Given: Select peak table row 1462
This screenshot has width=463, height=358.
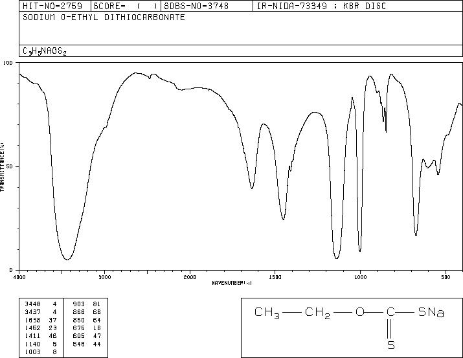Looking at the screenshot, I should click(41, 328).
